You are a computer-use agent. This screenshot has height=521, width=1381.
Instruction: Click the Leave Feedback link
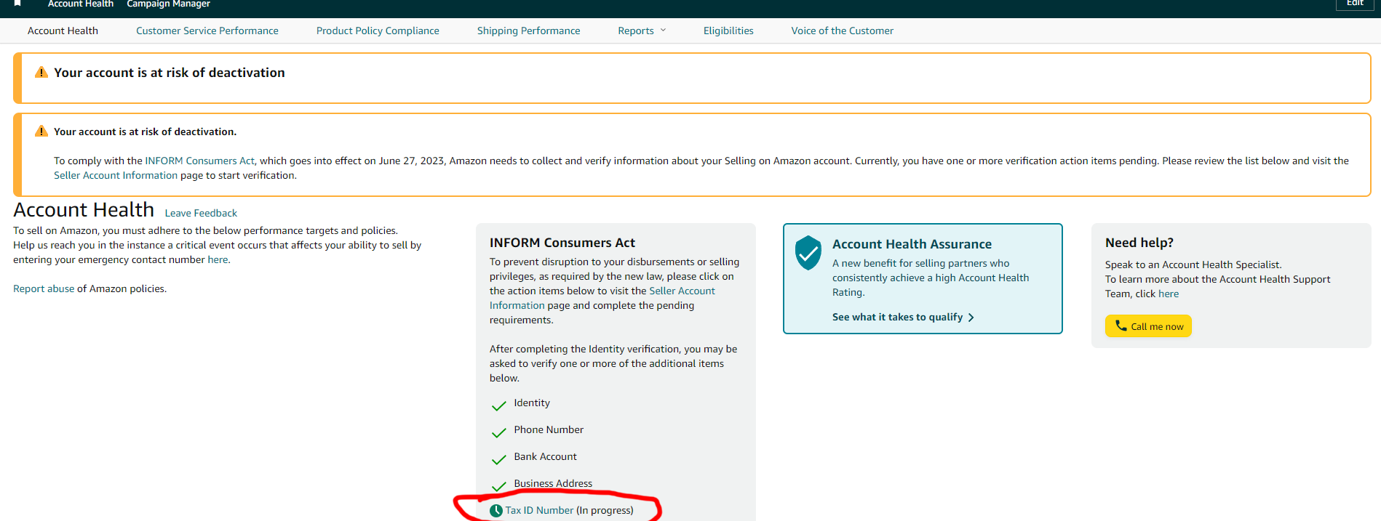pos(201,213)
